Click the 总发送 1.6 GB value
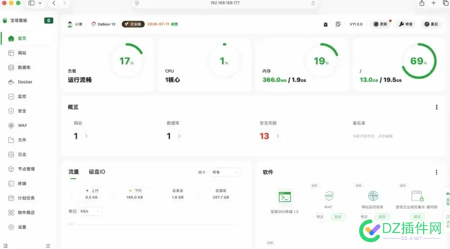Viewport: 450px width, 249px height. pos(178,197)
